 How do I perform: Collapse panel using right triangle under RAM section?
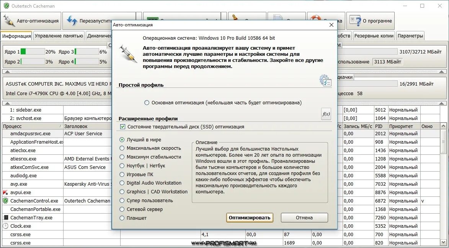click(442, 71)
